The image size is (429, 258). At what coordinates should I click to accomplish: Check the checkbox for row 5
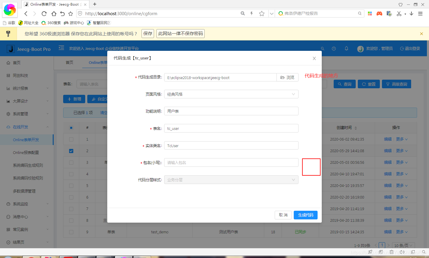pyautogui.click(x=71, y=186)
